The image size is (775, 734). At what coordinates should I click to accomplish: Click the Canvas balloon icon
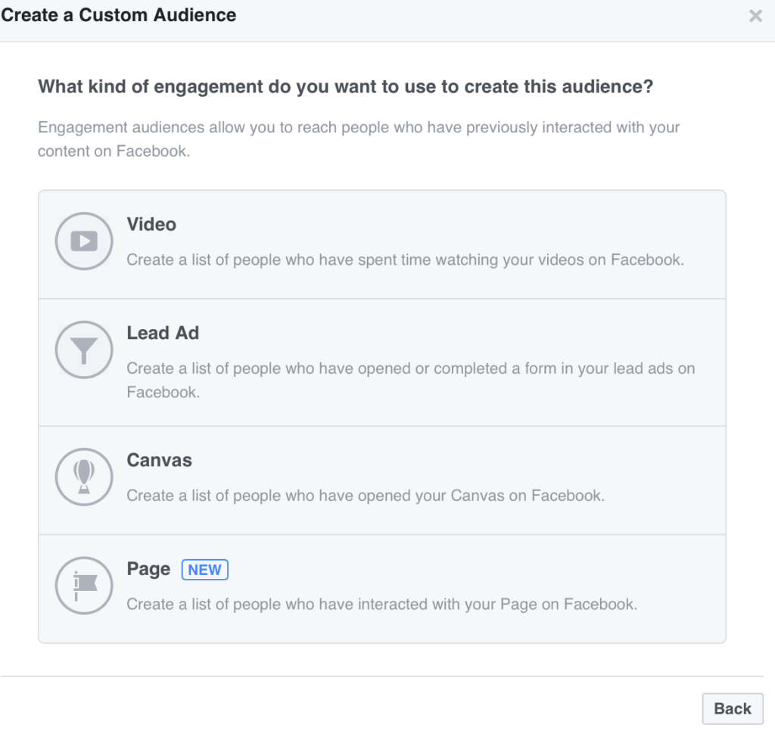click(x=84, y=477)
